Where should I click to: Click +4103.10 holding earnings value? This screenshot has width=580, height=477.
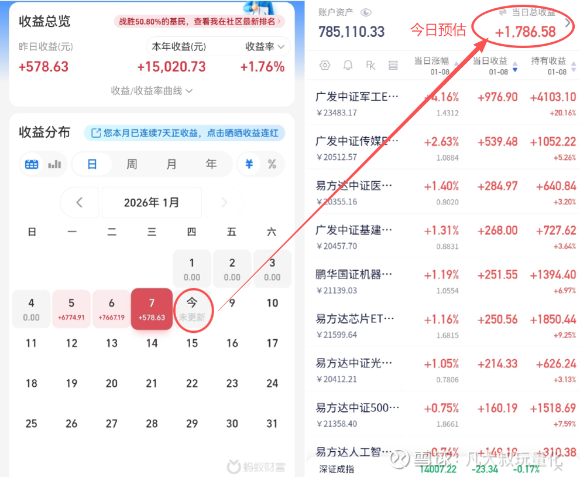pyautogui.click(x=553, y=97)
